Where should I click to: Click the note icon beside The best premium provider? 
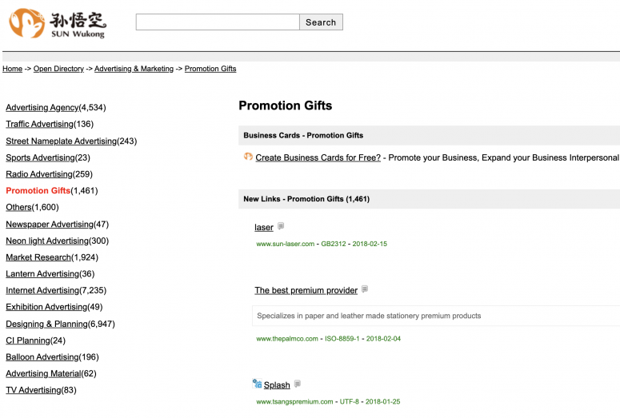tap(365, 289)
